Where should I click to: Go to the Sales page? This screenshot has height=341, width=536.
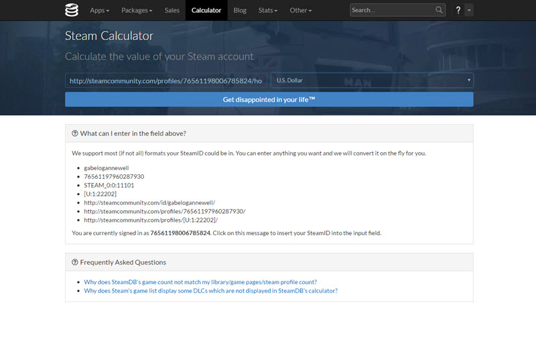[172, 10]
